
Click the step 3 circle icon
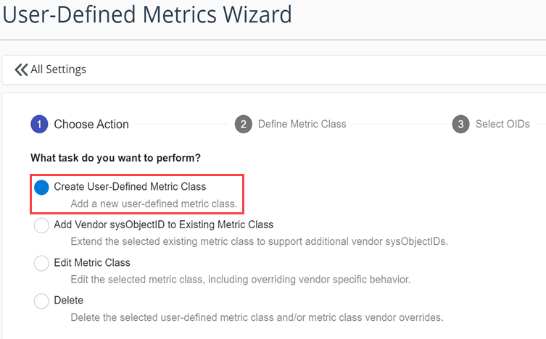(460, 124)
